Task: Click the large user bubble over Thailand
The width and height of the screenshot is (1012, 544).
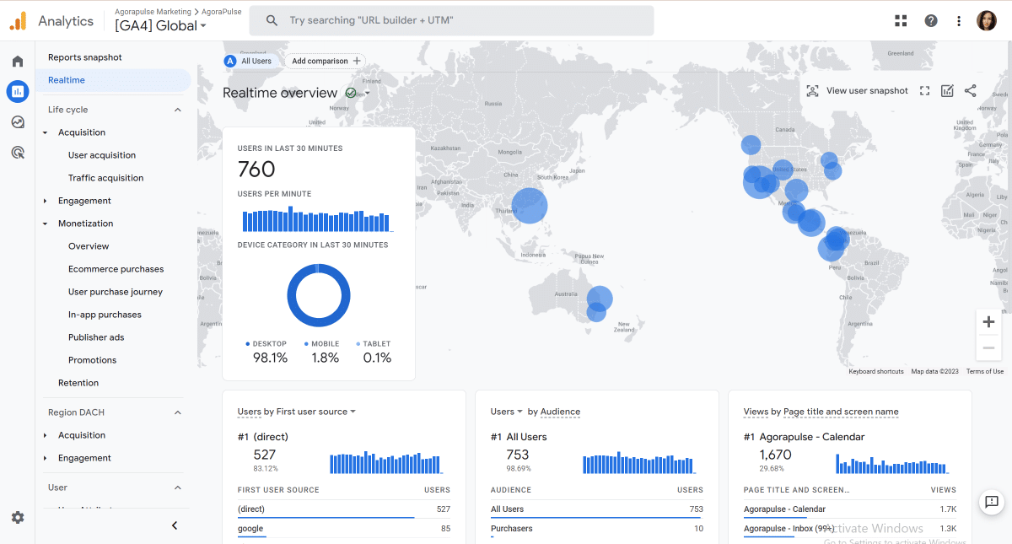Action: click(530, 205)
